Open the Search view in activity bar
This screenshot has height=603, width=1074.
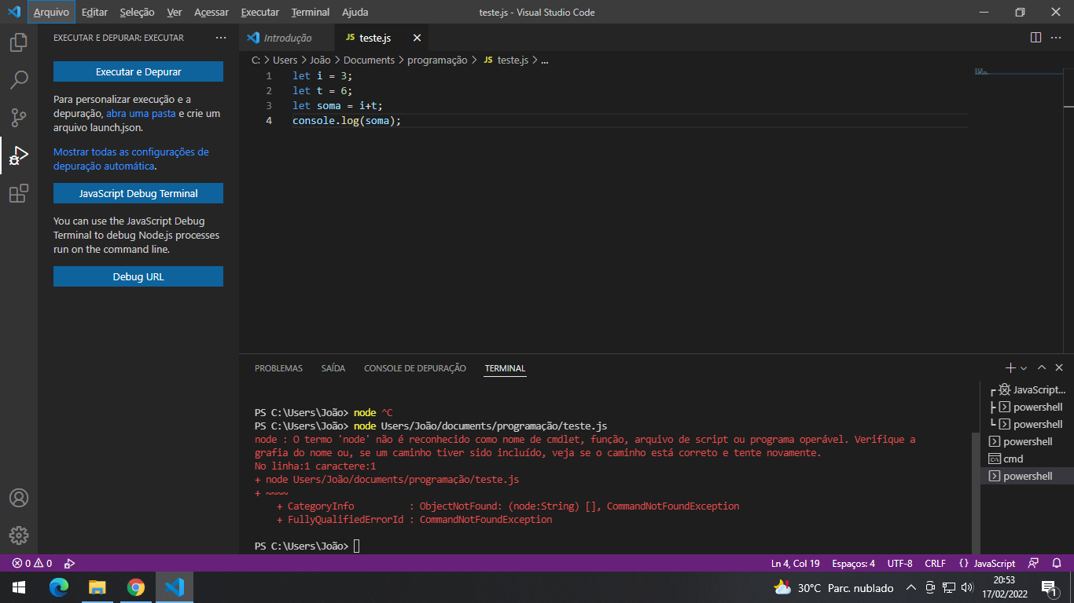19,80
